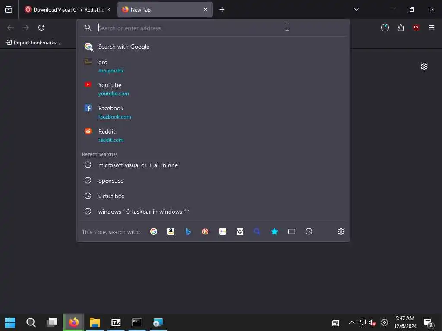Click the muted volume tray icon
Screen dimensions: 442x331
click(x=373, y=322)
